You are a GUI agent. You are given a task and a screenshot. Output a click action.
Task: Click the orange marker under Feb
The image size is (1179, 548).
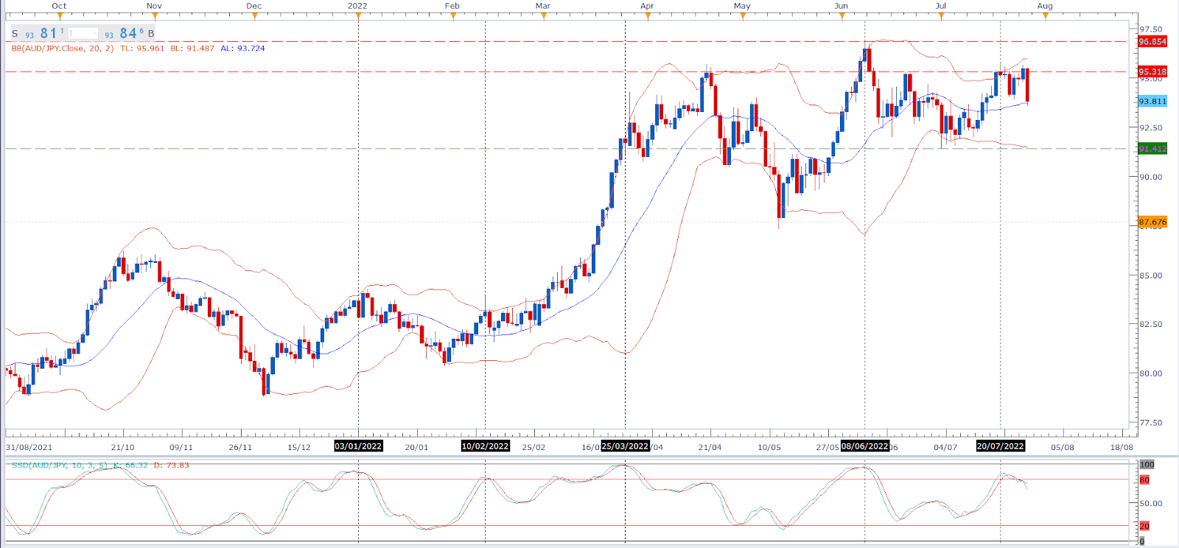pos(452,15)
